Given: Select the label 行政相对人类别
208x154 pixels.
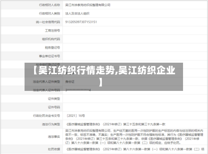Looking at the screenshot, I should pyautogui.click(x=50, y=13).
